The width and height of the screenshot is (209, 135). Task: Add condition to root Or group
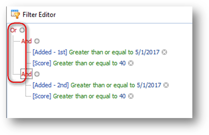pos(22,30)
